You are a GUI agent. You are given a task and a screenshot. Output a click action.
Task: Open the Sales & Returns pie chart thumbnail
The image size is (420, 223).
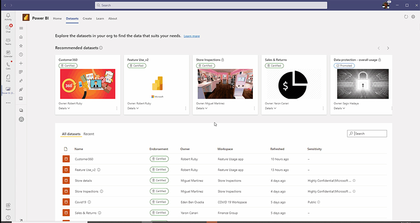pyautogui.click(x=294, y=84)
